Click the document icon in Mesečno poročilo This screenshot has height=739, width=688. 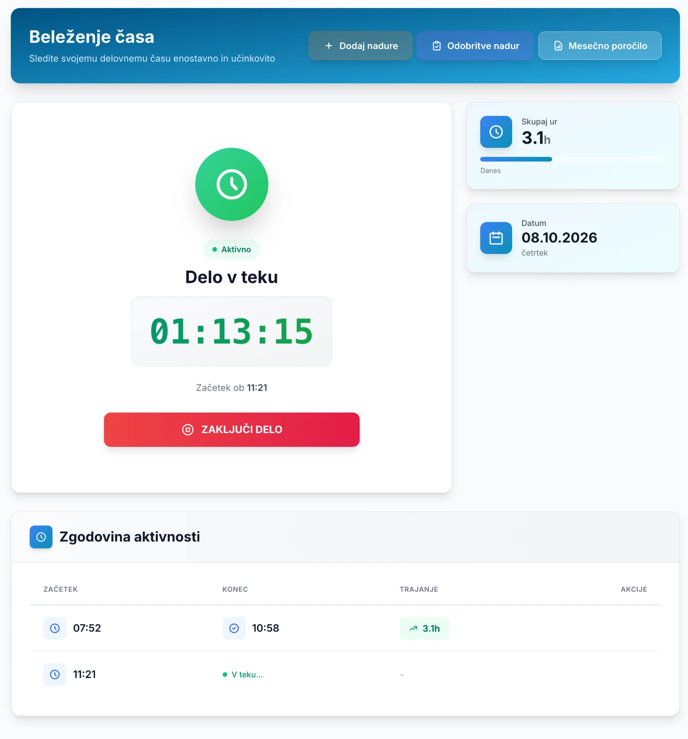558,46
